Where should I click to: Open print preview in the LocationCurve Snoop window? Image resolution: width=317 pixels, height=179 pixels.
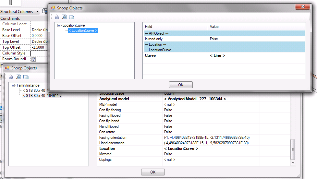[x=64, y=17]
